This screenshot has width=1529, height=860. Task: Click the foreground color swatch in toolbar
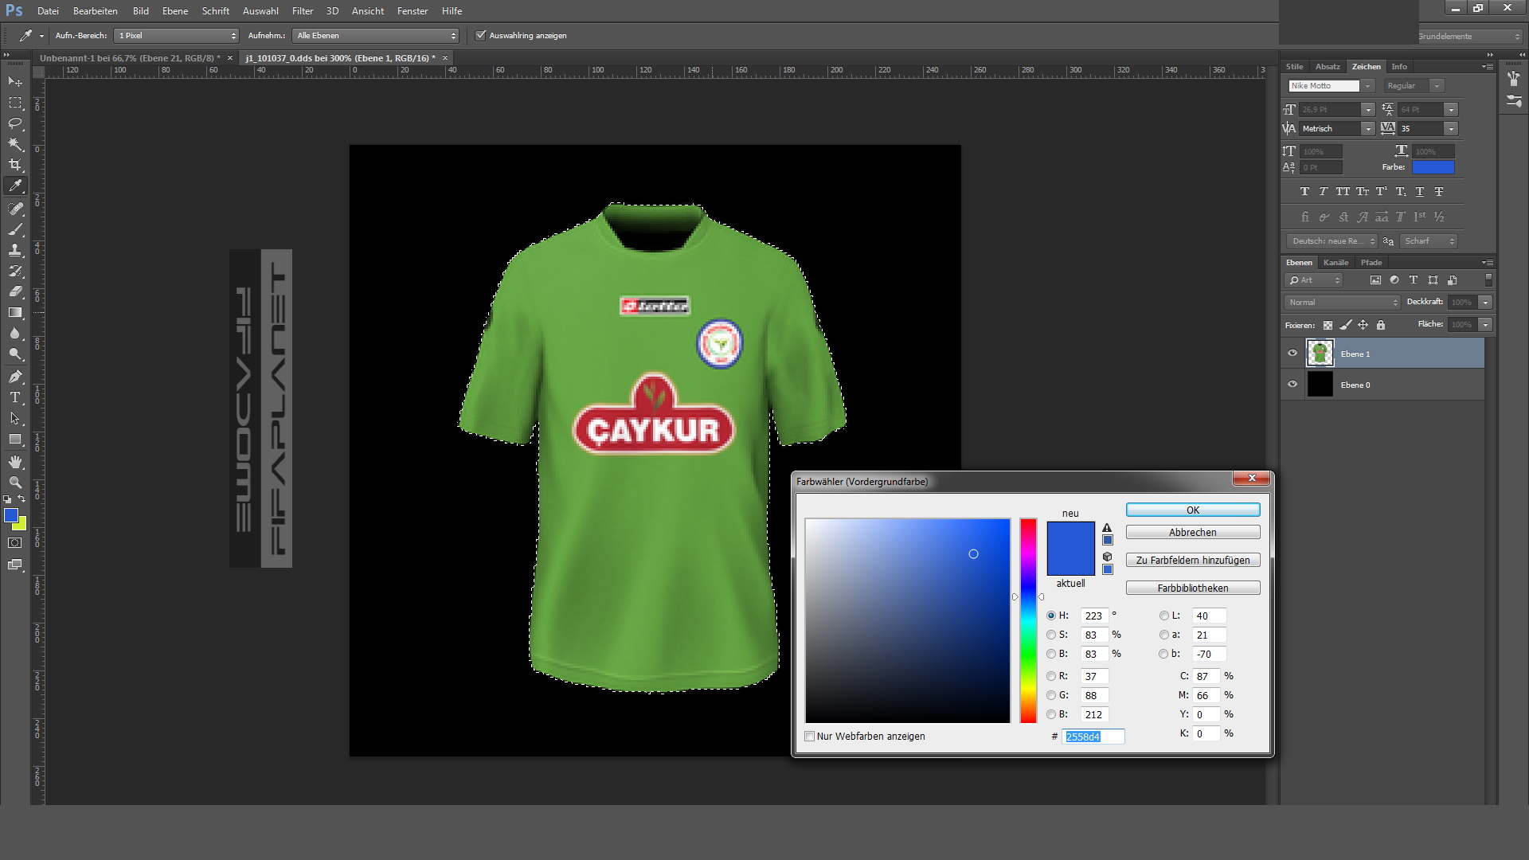(10, 515)
